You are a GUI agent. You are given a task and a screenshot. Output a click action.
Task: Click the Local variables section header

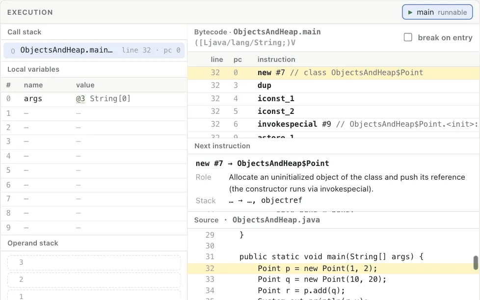coord(33,69)
